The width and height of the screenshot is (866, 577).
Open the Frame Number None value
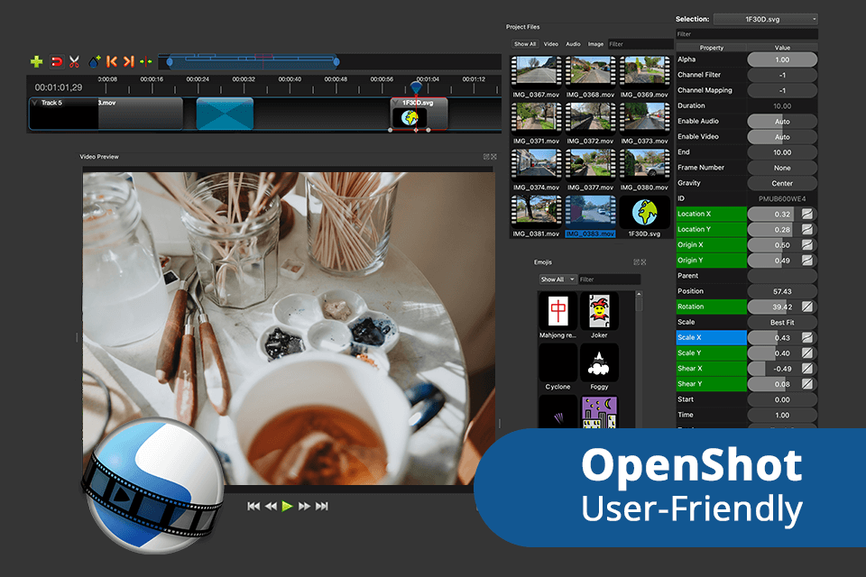[782, 168]
